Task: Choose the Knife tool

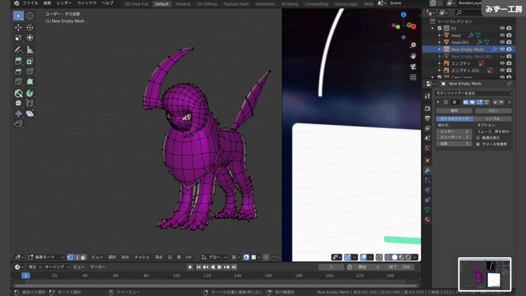Action: tap(18, 82)
